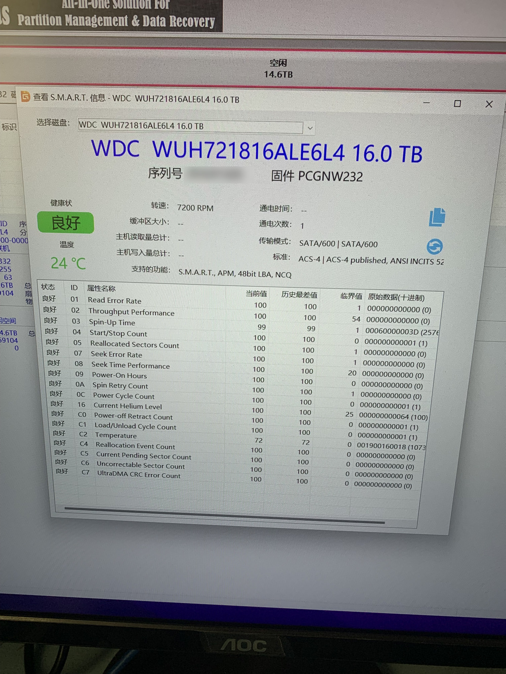
Task: Click the horizontal scrollbar below the attribute table
Action: click(x=225, y=515)
